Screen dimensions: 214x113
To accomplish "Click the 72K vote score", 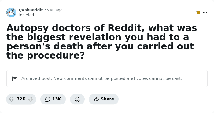I will coord(21,99).
